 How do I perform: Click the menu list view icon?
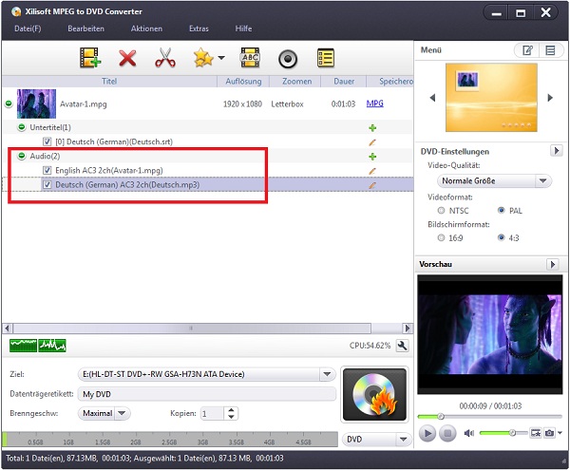click(x=550, y=50)
